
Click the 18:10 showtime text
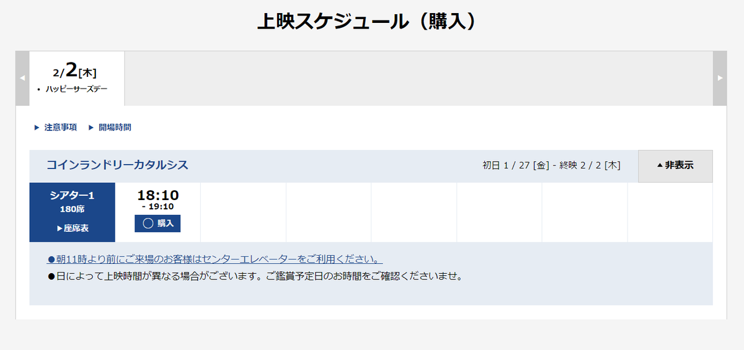click(158, 195)
